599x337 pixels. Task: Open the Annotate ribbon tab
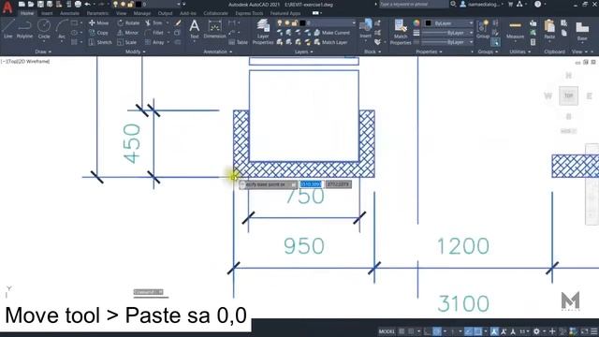pos(69,13)
